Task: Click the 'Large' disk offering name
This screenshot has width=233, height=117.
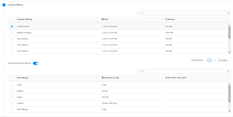Action: click(19, 97)
